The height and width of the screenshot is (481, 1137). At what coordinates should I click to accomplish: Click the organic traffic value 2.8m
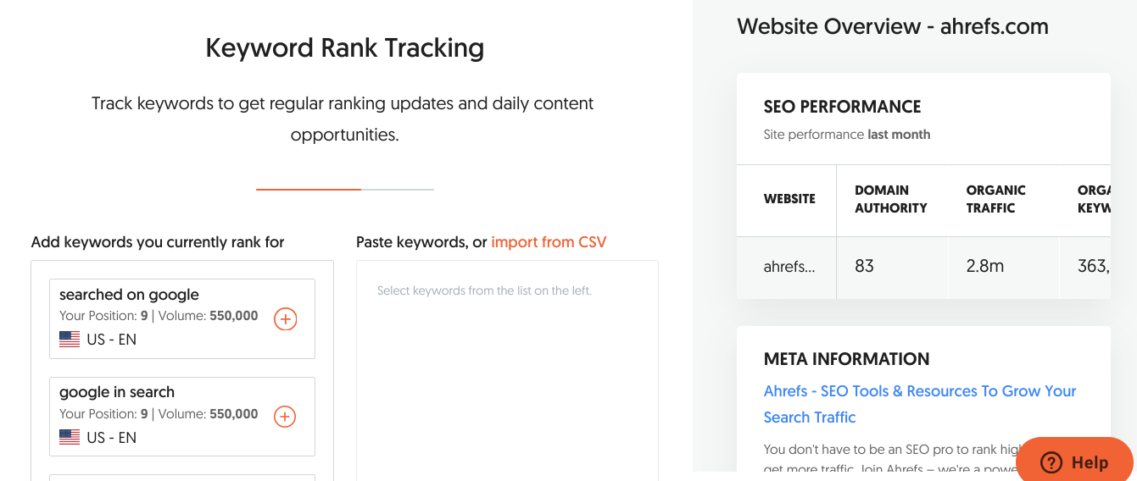[985, 266]
